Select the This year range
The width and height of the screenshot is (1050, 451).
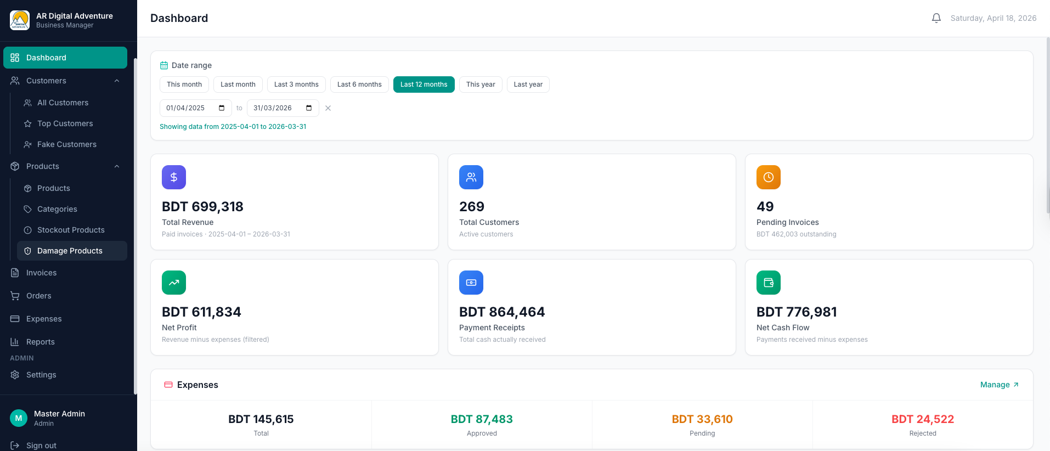(481, 84)
